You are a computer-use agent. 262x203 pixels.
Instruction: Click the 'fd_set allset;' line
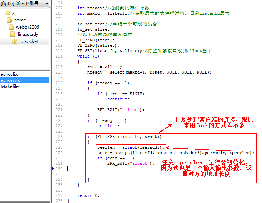click(x=94, y=29)
